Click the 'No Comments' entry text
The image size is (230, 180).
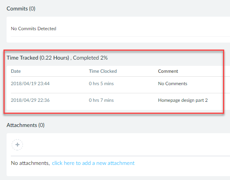click(172, 84)
